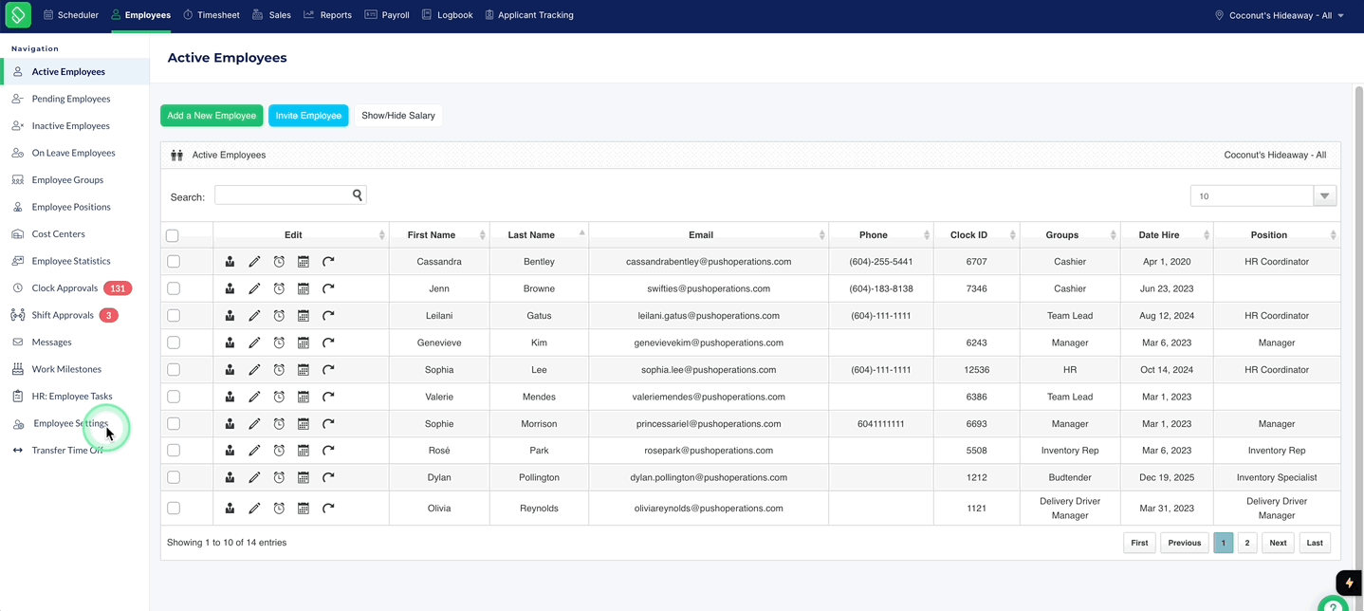
Task: Open the Coconut's Hideaway location dropdown
Action: pos(1280,15)
